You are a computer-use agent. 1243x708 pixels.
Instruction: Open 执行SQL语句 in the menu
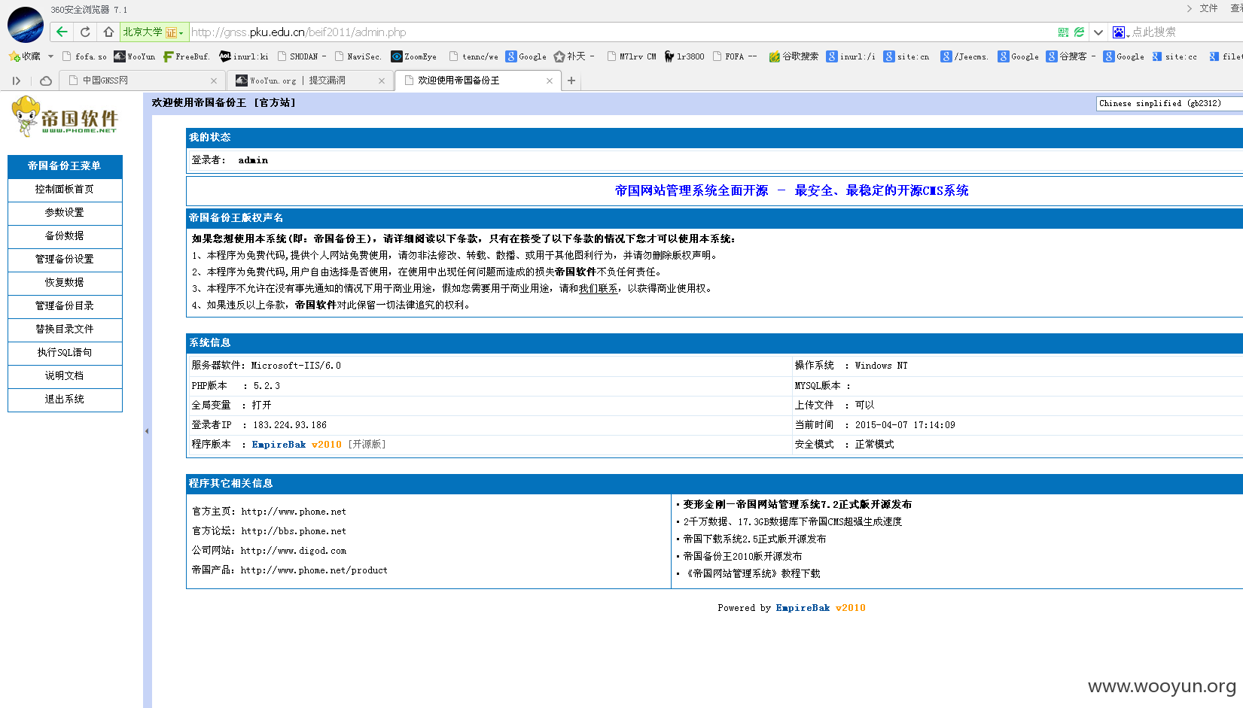pos(65,353)
